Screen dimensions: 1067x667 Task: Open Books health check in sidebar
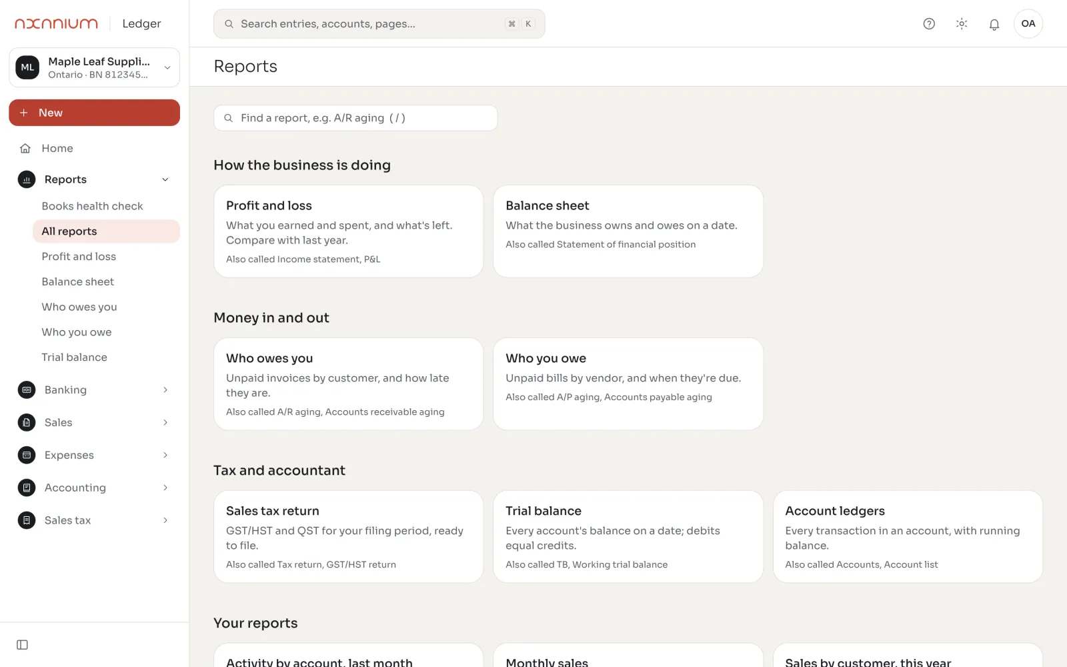(x=106, y=206)
